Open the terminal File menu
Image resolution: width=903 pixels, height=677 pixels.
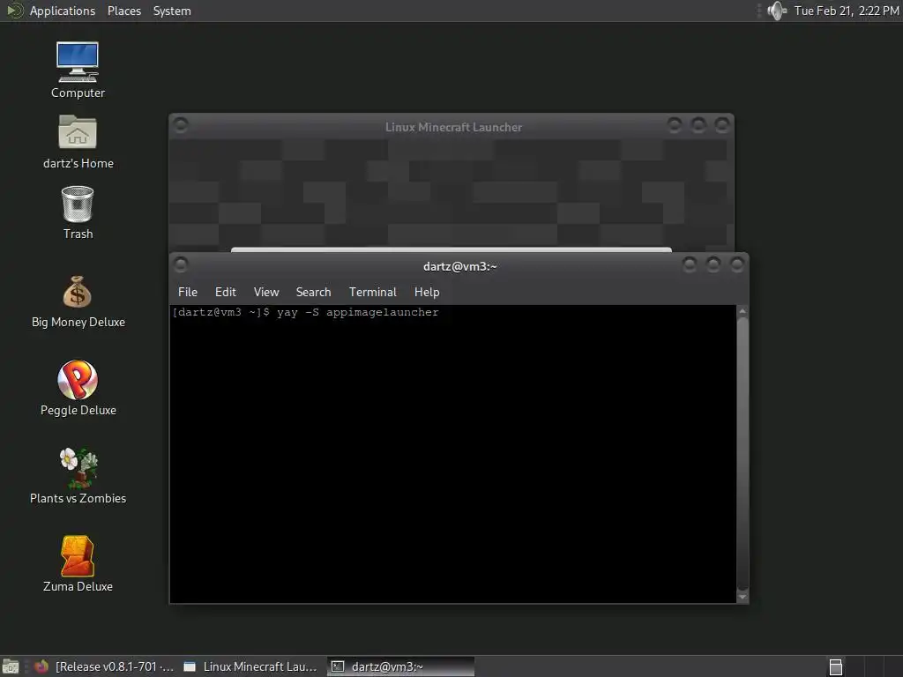point(188,292)
